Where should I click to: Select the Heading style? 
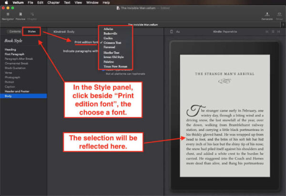[x=10, y=49]
